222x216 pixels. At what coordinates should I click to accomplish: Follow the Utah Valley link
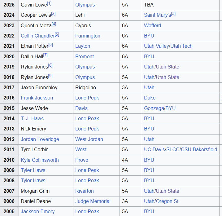coord(157,46)
